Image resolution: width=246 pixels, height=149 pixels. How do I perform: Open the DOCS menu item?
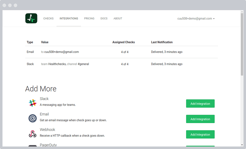coord(104,19)
